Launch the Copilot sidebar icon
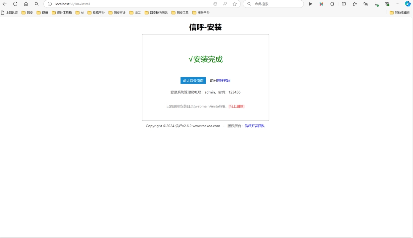Screen dimensions: 413x238 point(408,4)
